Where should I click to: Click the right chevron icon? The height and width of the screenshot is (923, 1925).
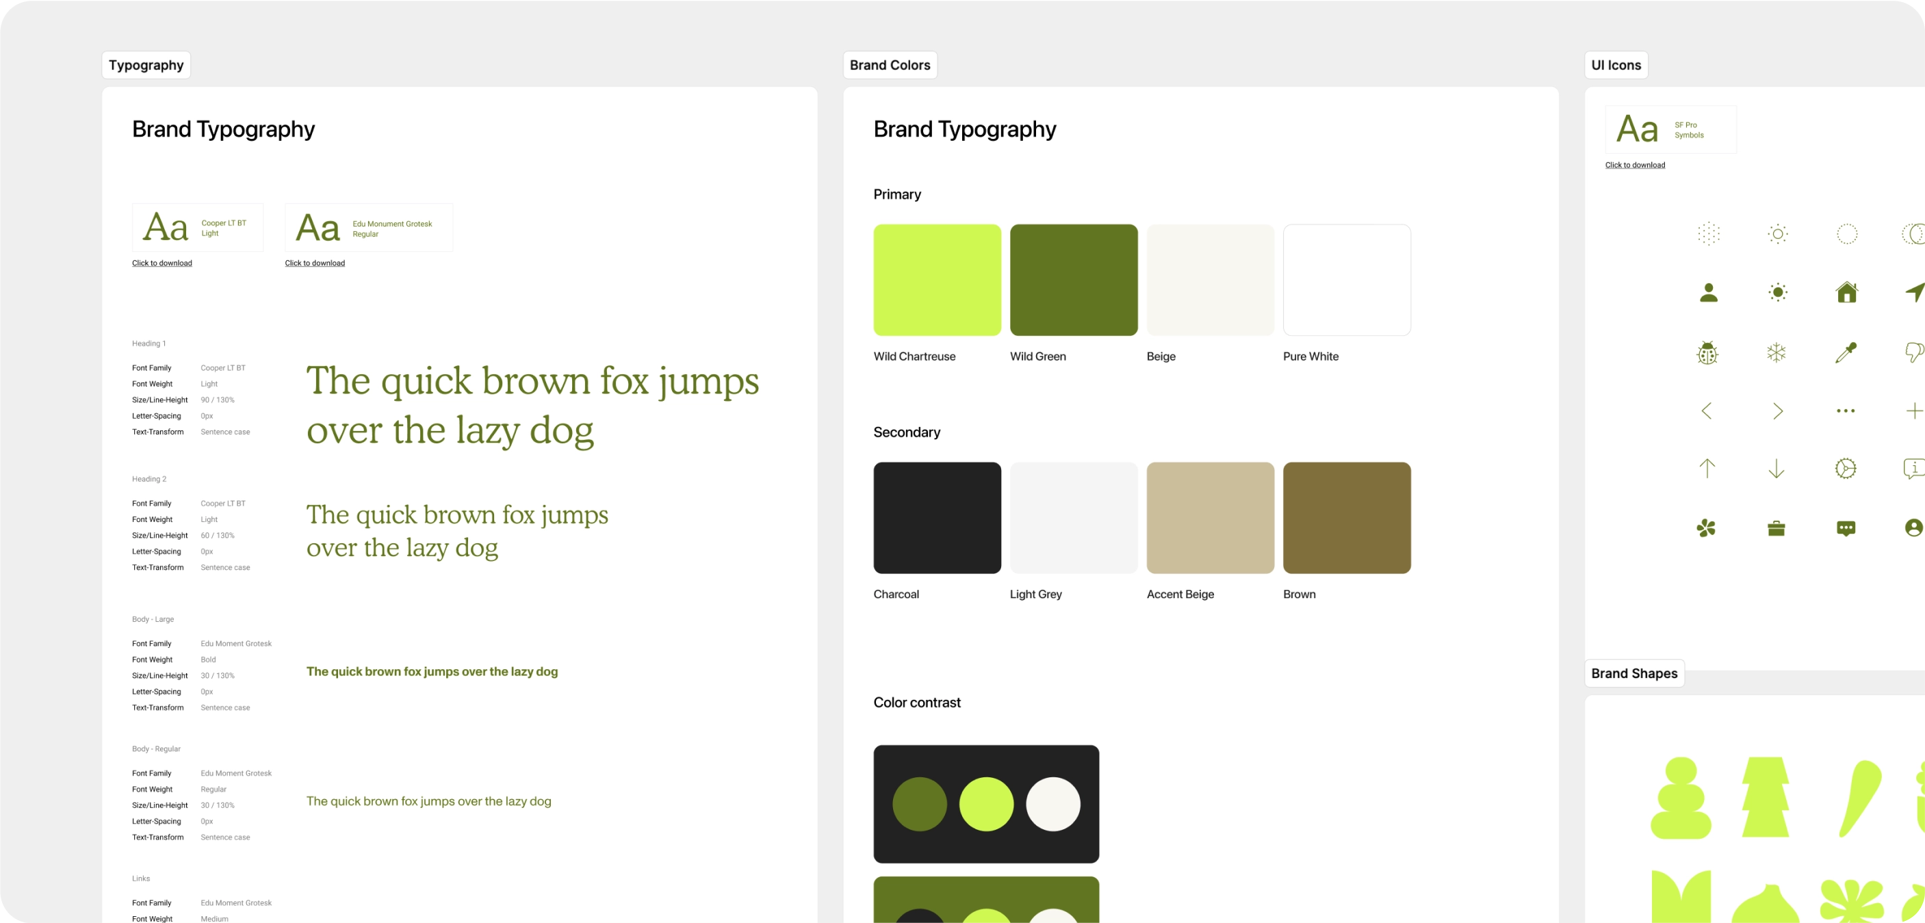1777,411
